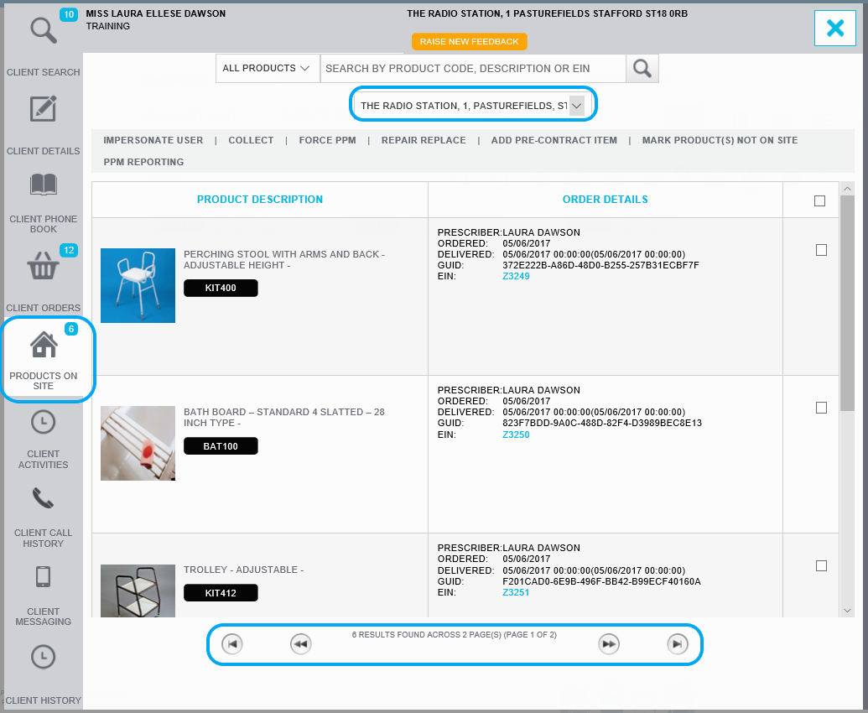Click the Miss Laura Ellese Dawson name header
Image resolution: width=868 pixels, height=713 pixels.
click(155, 13)
